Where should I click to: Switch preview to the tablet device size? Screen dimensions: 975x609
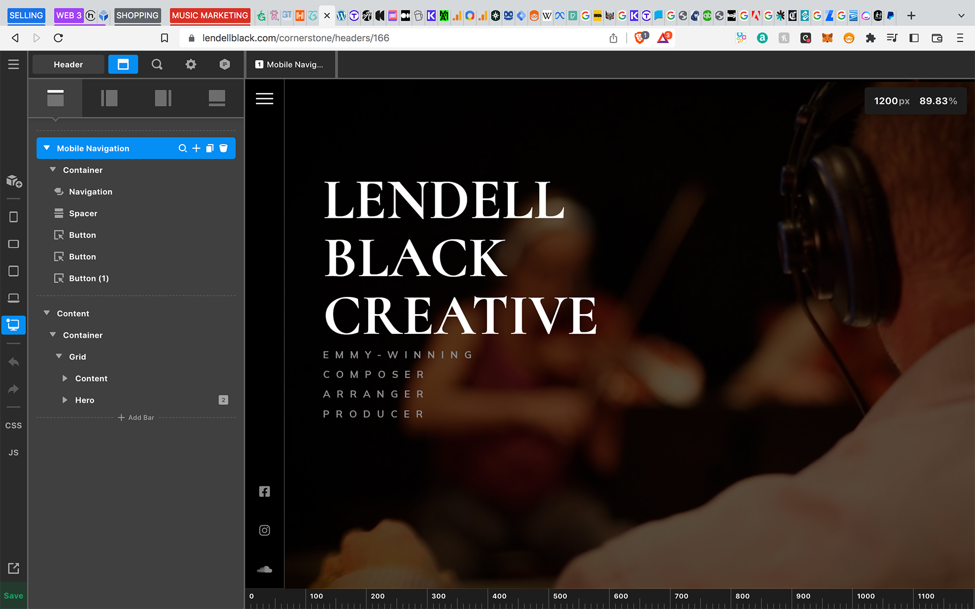pos(14,271)
